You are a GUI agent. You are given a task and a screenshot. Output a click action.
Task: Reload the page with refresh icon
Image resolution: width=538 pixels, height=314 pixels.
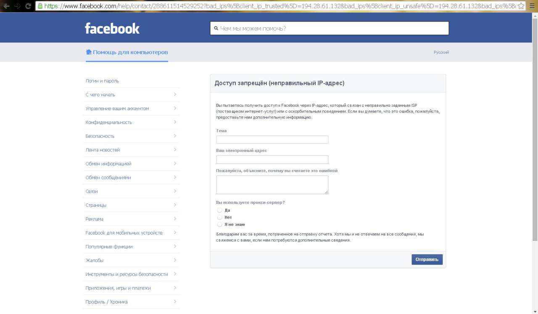pos(28,6)
